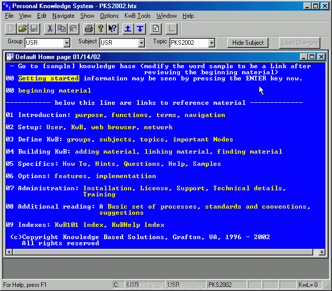Viewport: 332px width, 291px height.
Task: Click the Paste clipboard icon
Action: pos(74,28)
